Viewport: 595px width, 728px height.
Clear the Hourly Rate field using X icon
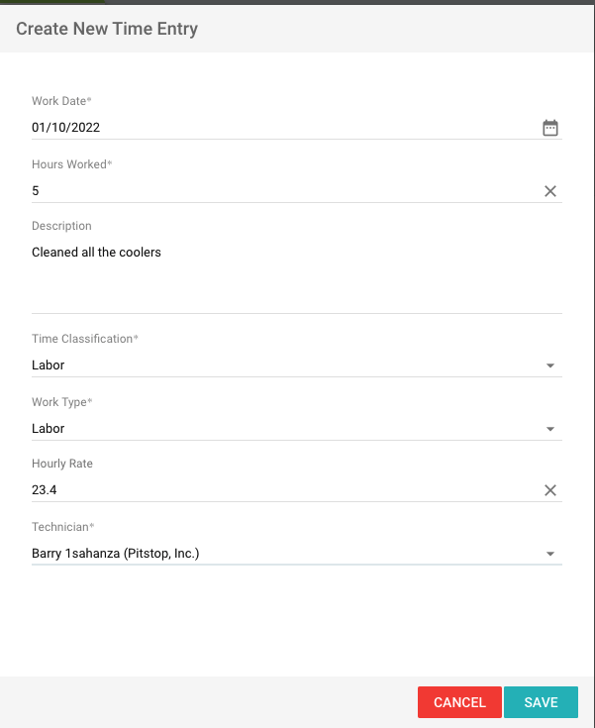tap(550, 490)
